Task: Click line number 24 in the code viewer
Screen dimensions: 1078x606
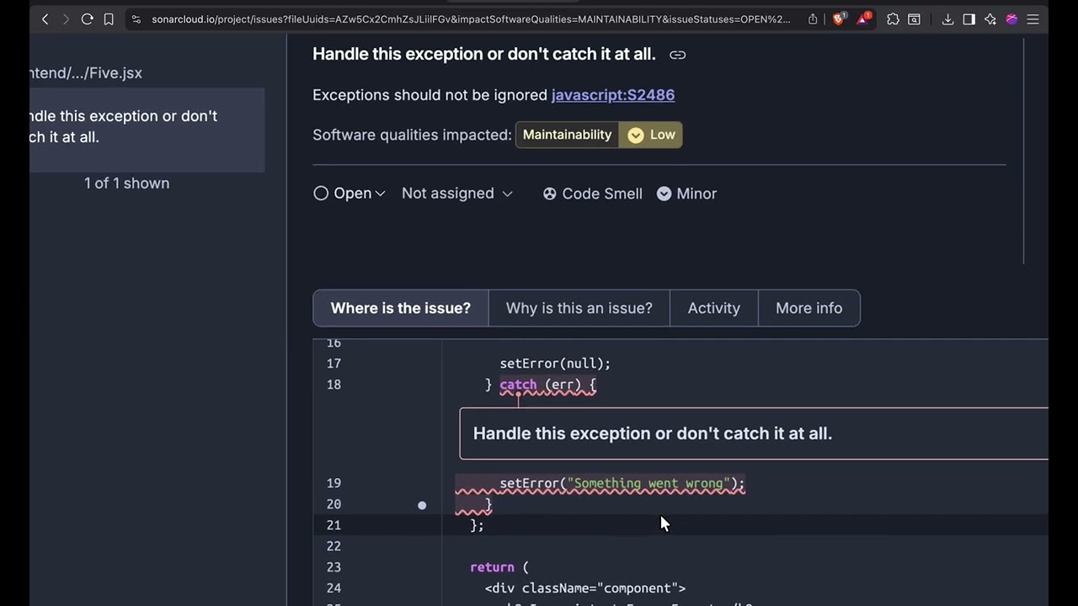Action: point(334,588)
